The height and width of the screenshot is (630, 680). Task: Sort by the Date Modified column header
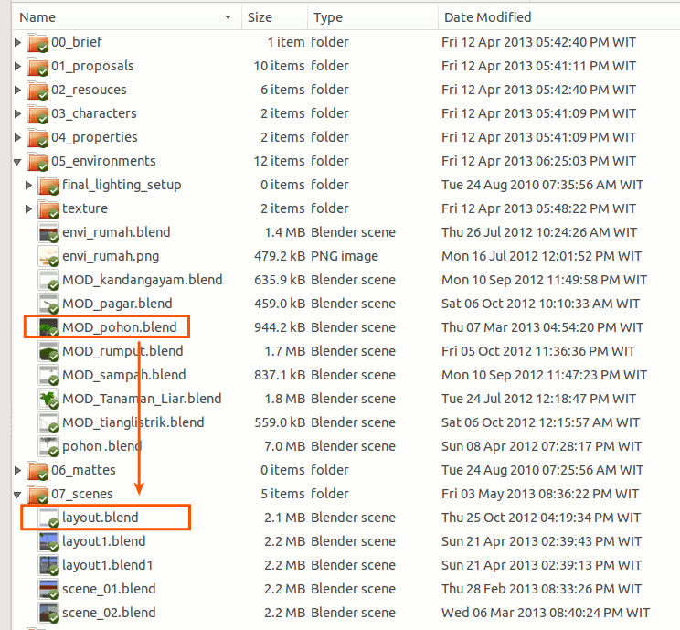click(559, 17)
